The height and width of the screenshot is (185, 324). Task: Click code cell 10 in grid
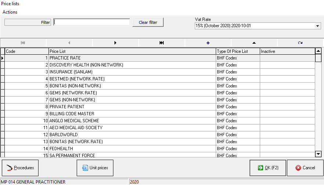coord(27,121)
